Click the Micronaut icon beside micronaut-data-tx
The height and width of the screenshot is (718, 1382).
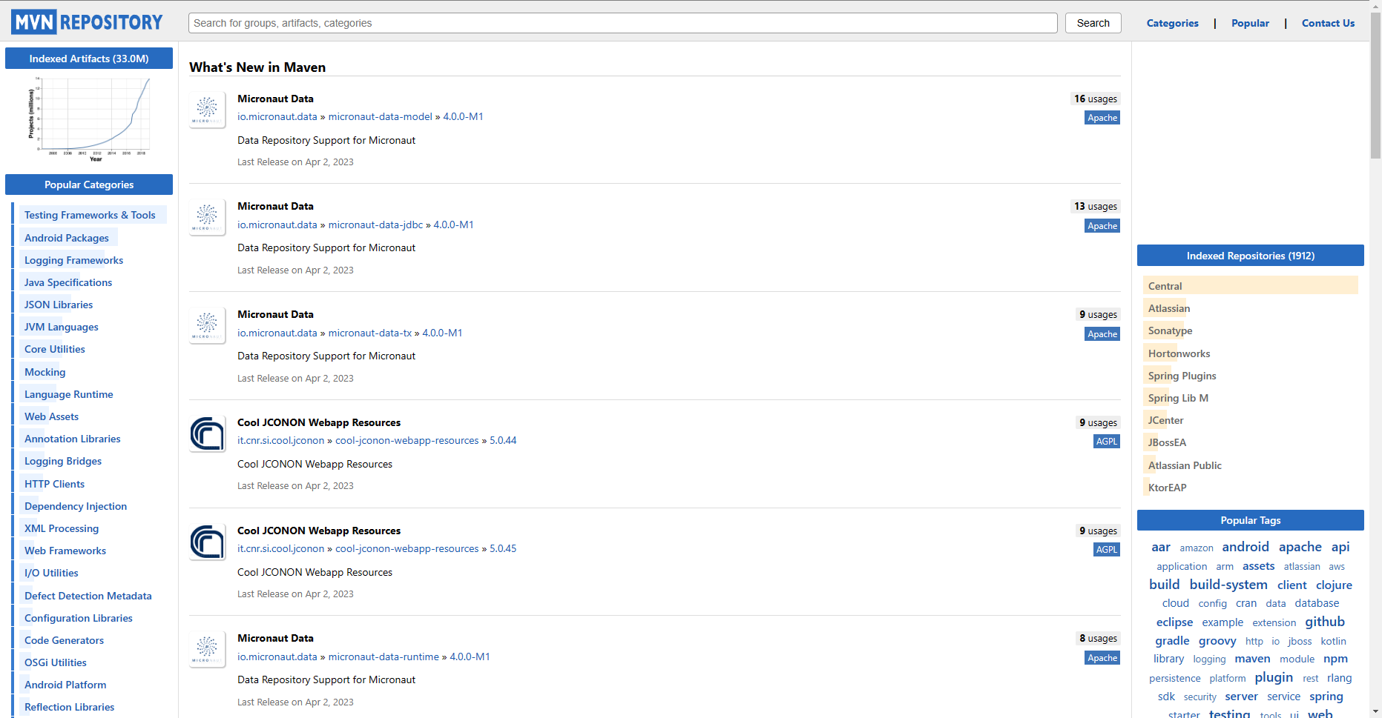(207, 325)
